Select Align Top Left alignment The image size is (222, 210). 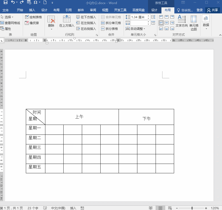click(161, 17)
